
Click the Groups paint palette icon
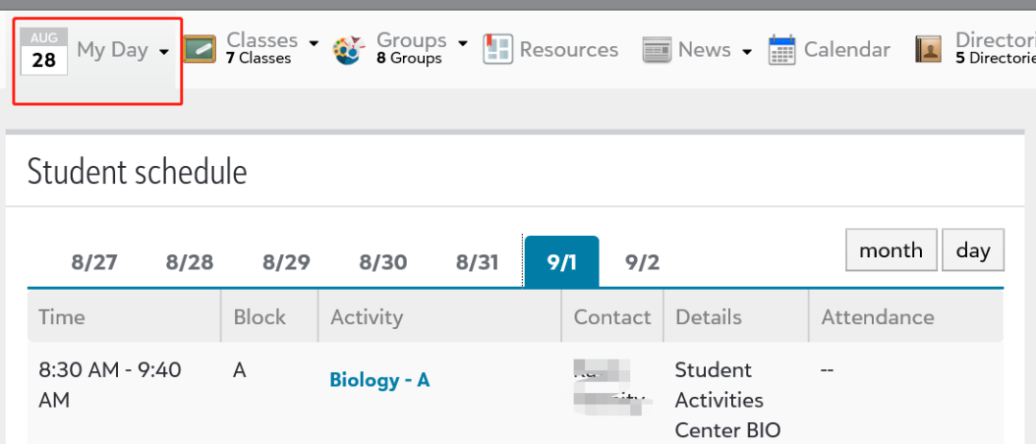(x=349, y=50)
